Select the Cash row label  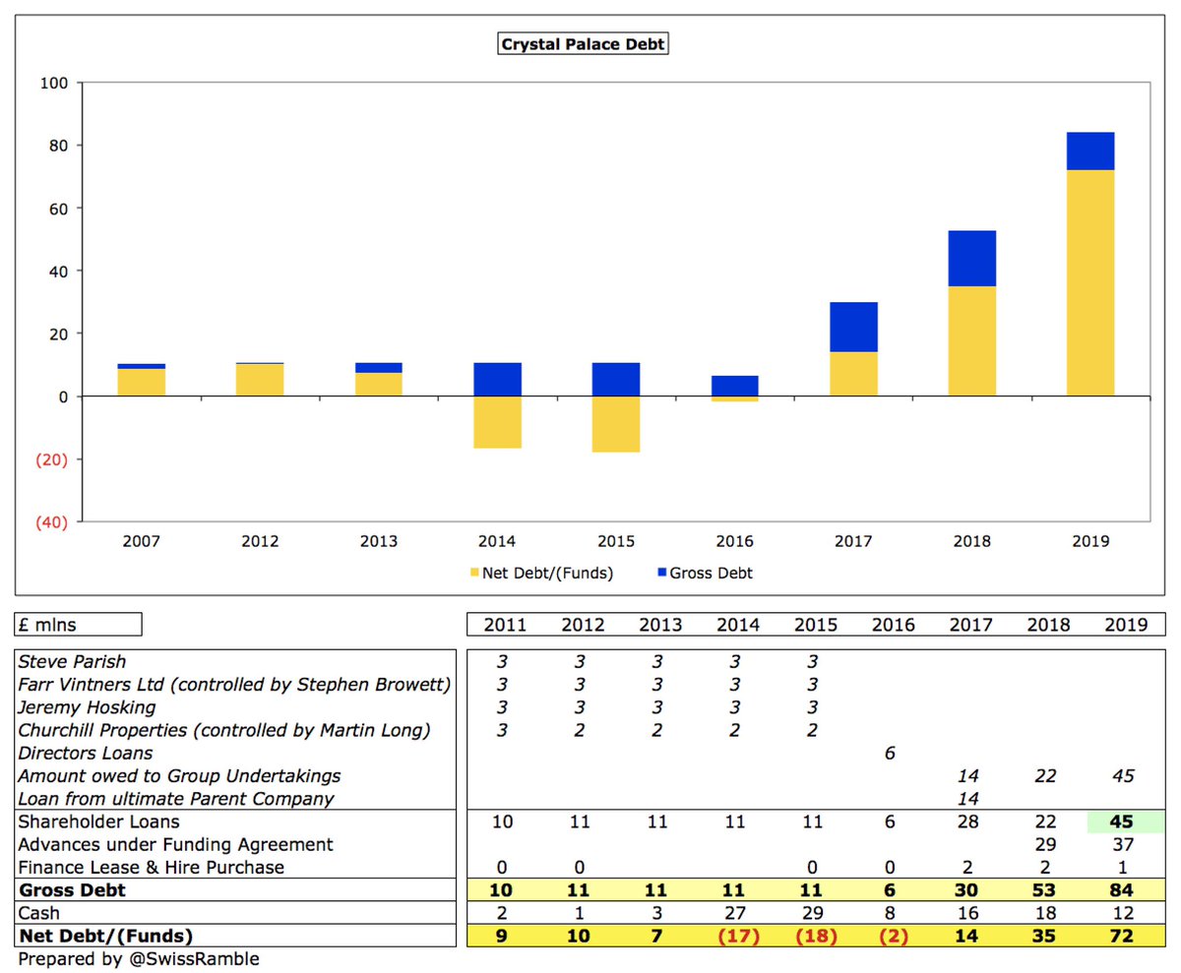coord(41,914)
